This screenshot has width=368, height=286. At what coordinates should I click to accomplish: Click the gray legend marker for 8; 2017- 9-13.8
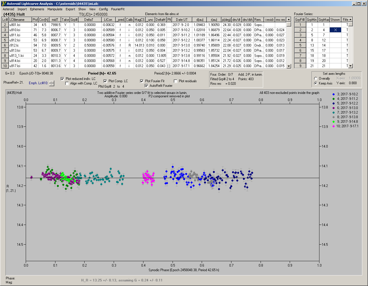click(334, 117)
